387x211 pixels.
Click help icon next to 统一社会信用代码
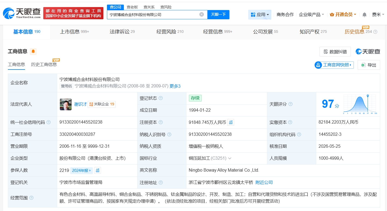(48, 122)
